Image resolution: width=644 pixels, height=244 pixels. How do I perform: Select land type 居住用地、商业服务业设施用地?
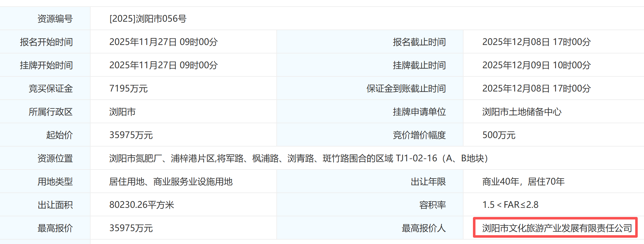pos(171,182)
